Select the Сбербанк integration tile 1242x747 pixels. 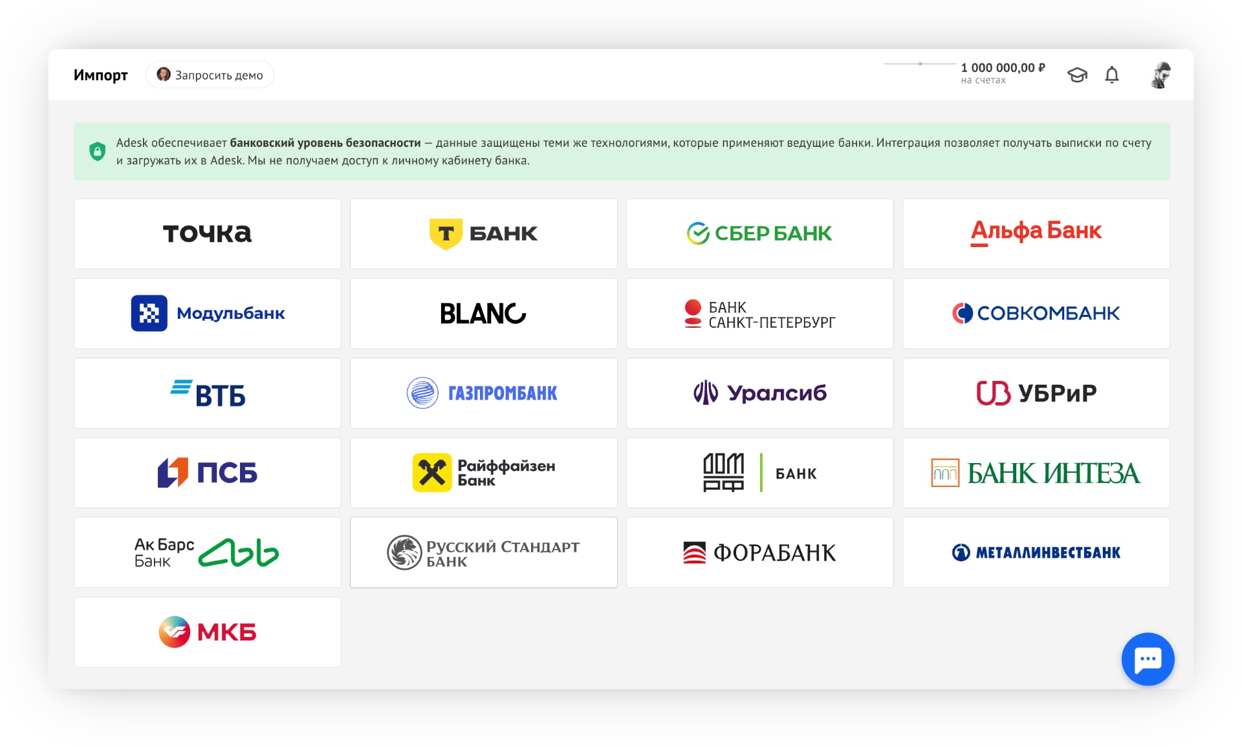pos(759,233)
